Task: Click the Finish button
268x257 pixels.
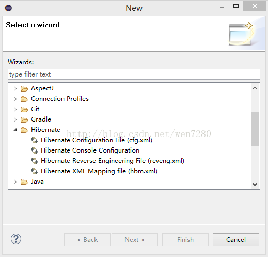Action: pyautogui.click(x=185, y=240)
